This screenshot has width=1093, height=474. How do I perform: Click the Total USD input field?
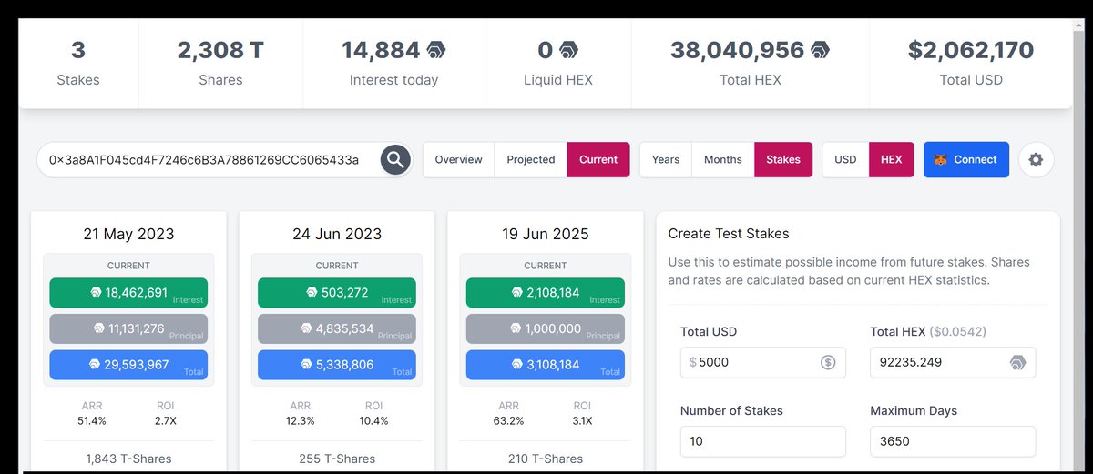tap(762, 362)
